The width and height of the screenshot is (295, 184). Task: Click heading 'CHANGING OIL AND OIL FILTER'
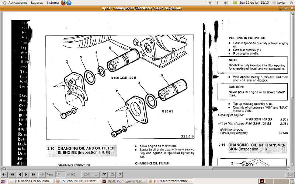pos(86,148)
